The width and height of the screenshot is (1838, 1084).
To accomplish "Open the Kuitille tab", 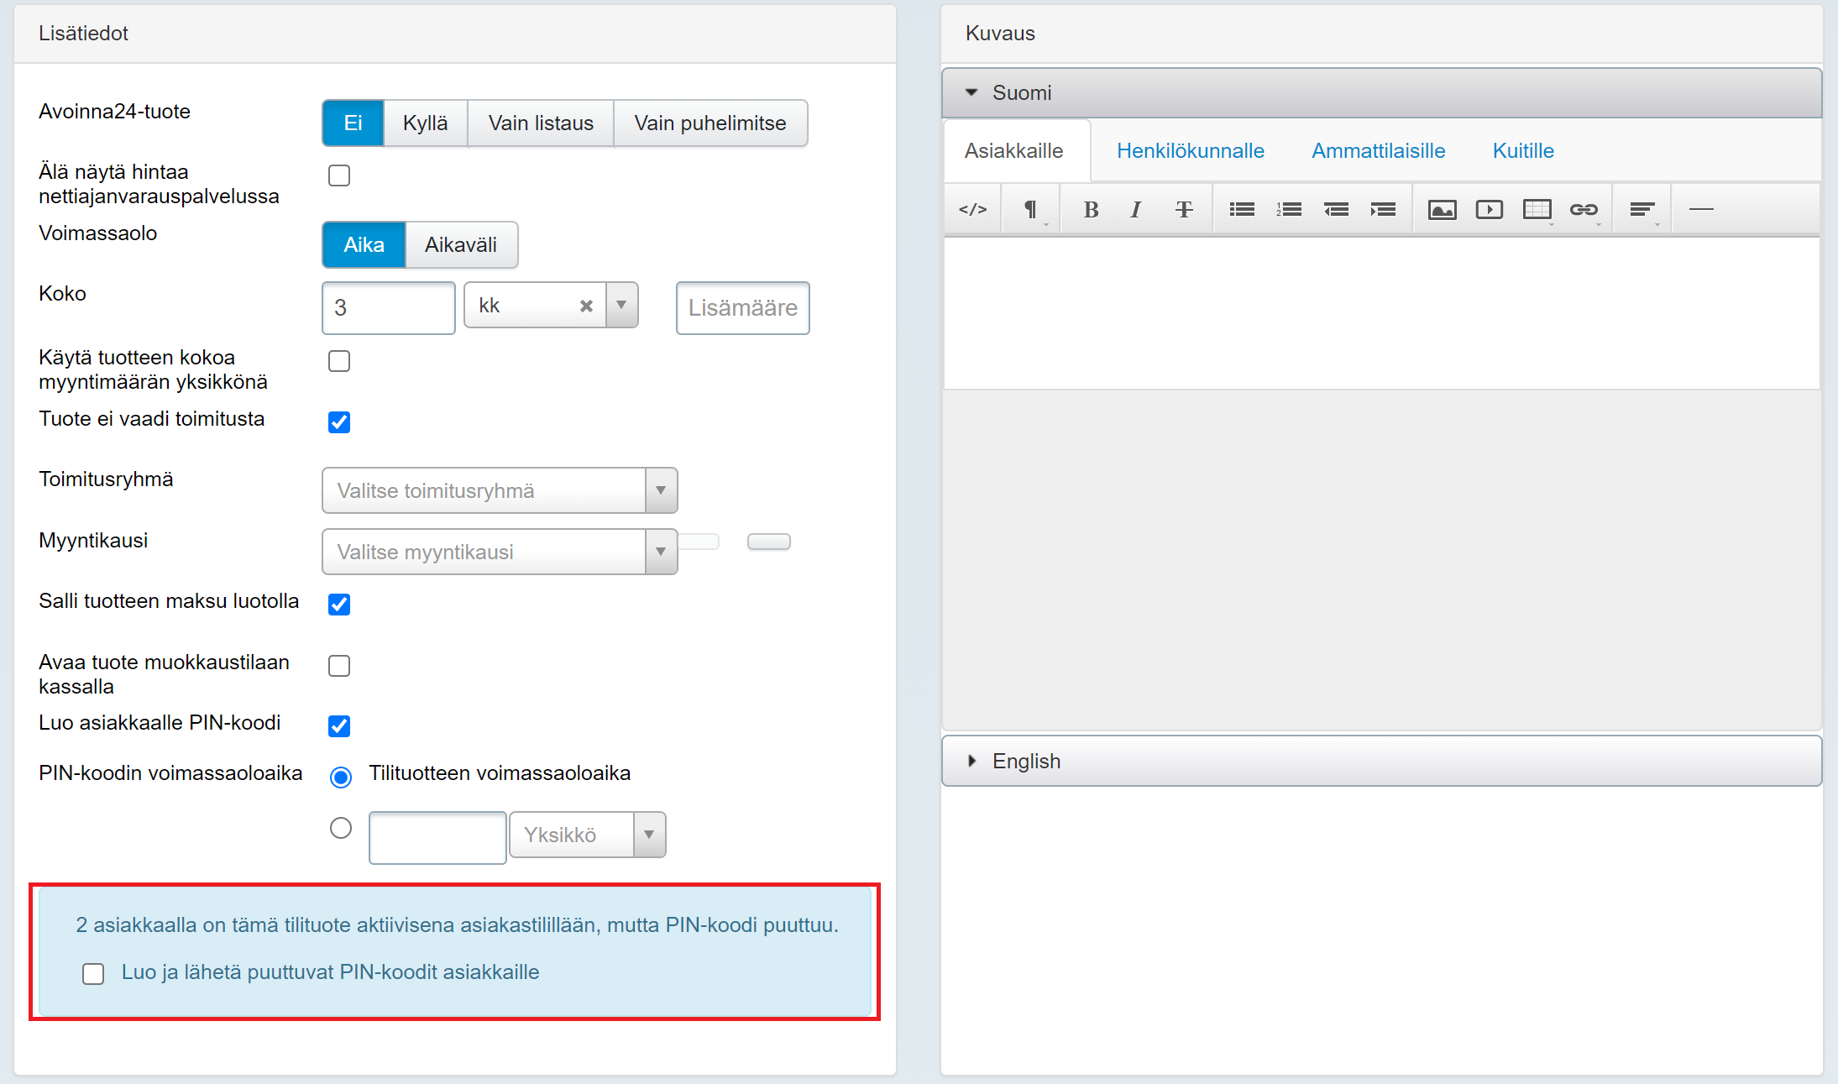I will click(x=1522, y=151).
